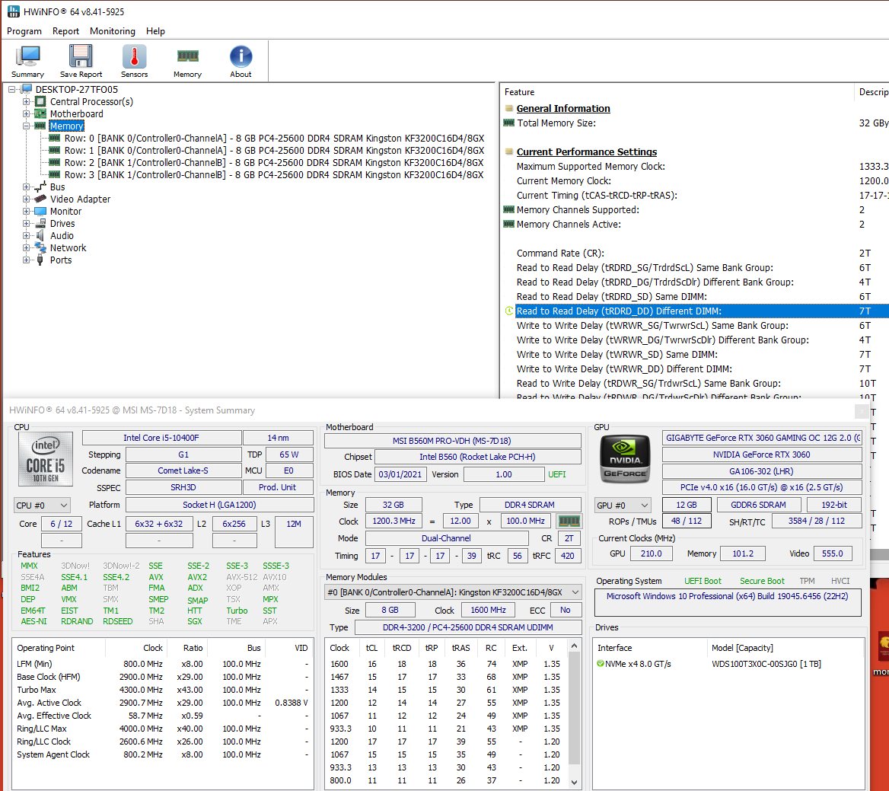Open the CPU #0 dropdown
The width and height of the screenshot is (889, 791).
[x=43, y=506]
